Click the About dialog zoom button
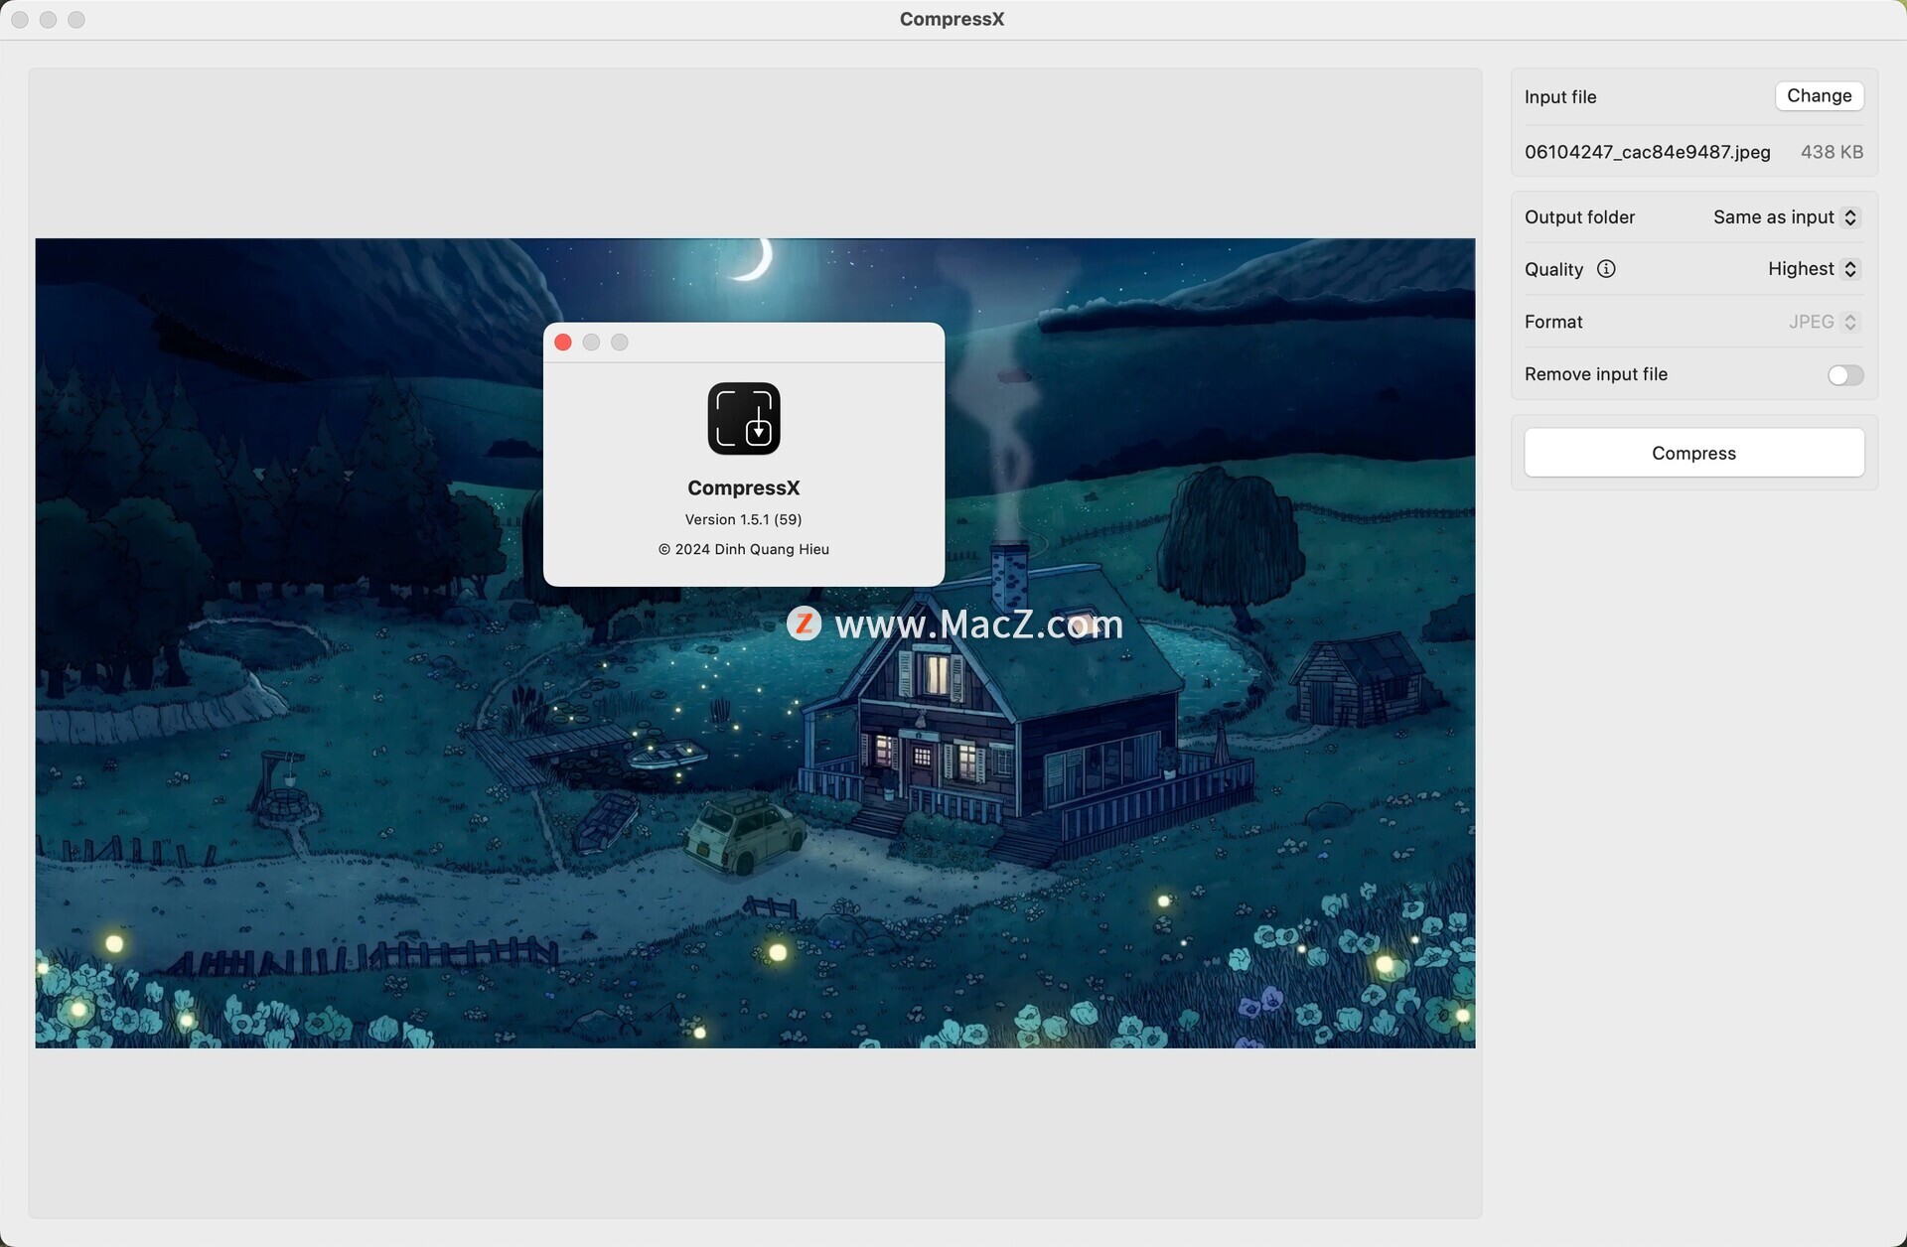The width and height of the screenshot is (1907, 1247). click(x=620, y=343)
